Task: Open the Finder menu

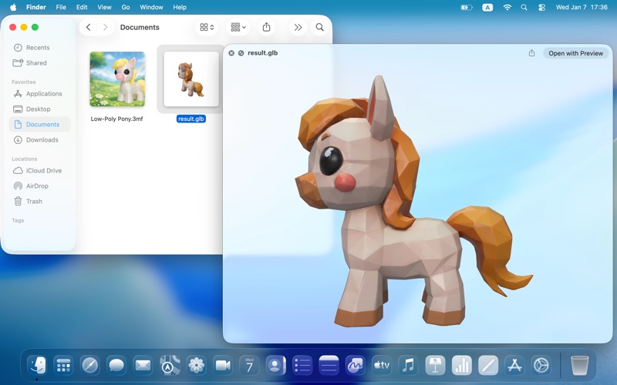Action: tap(35, 7)
